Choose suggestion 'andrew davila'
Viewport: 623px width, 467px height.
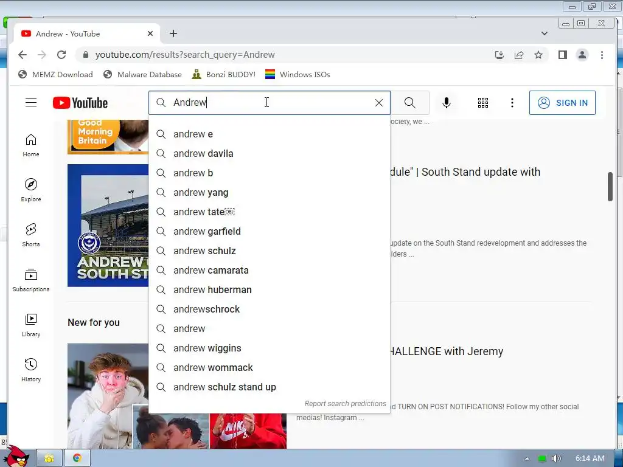(270, 154)
